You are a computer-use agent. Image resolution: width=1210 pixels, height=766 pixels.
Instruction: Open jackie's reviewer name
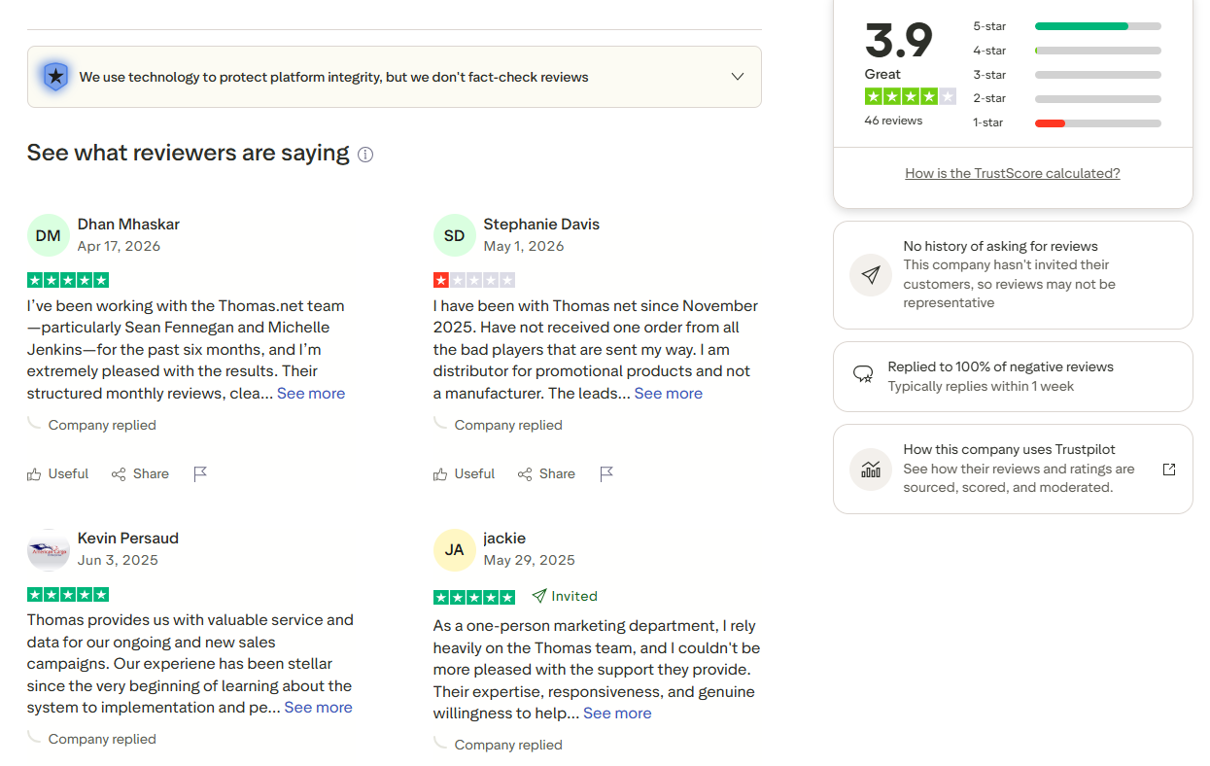tap(504, 539)
